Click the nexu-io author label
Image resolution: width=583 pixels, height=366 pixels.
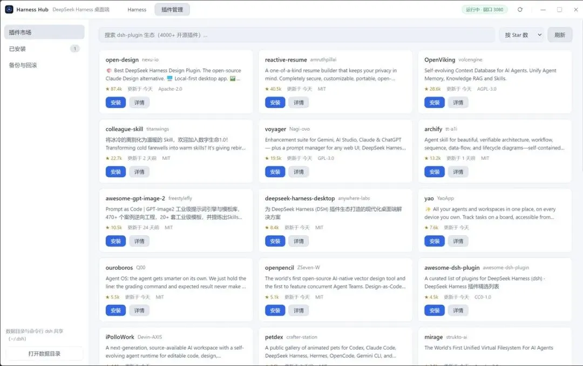(x=150, y=60)
